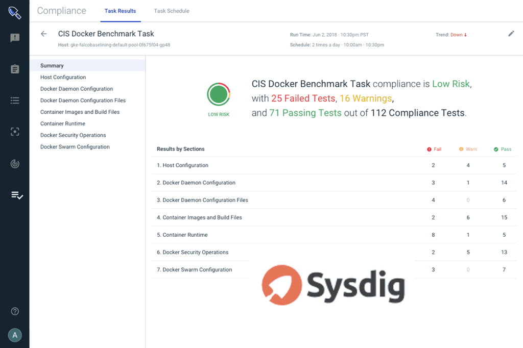This screenshot has width=523, height=348.
Task: Select Summary in the section list
Action: (87, 65)
